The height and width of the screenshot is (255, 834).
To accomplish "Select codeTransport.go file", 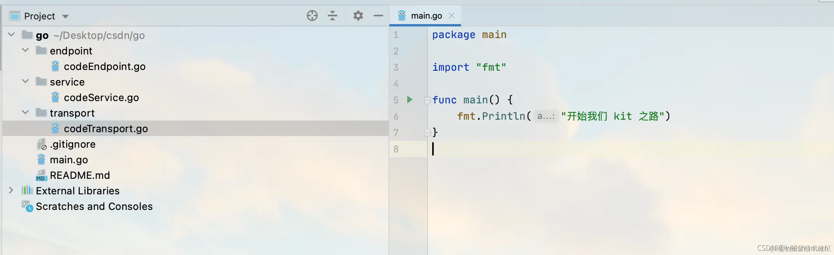I will coord(106,129).
